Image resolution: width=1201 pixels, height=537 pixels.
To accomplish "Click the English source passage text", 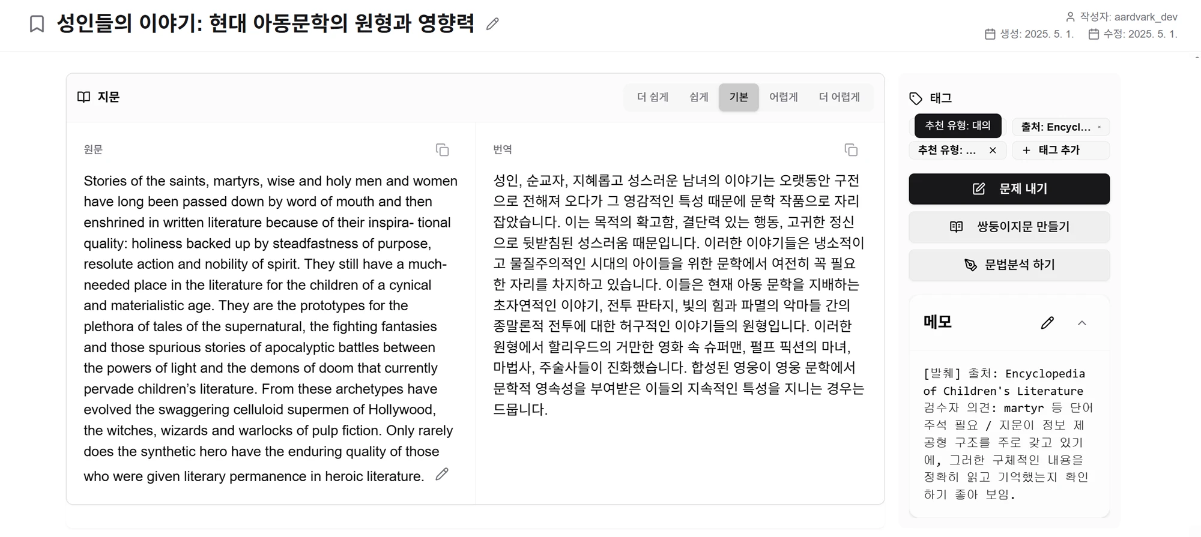I will [270, 328].
